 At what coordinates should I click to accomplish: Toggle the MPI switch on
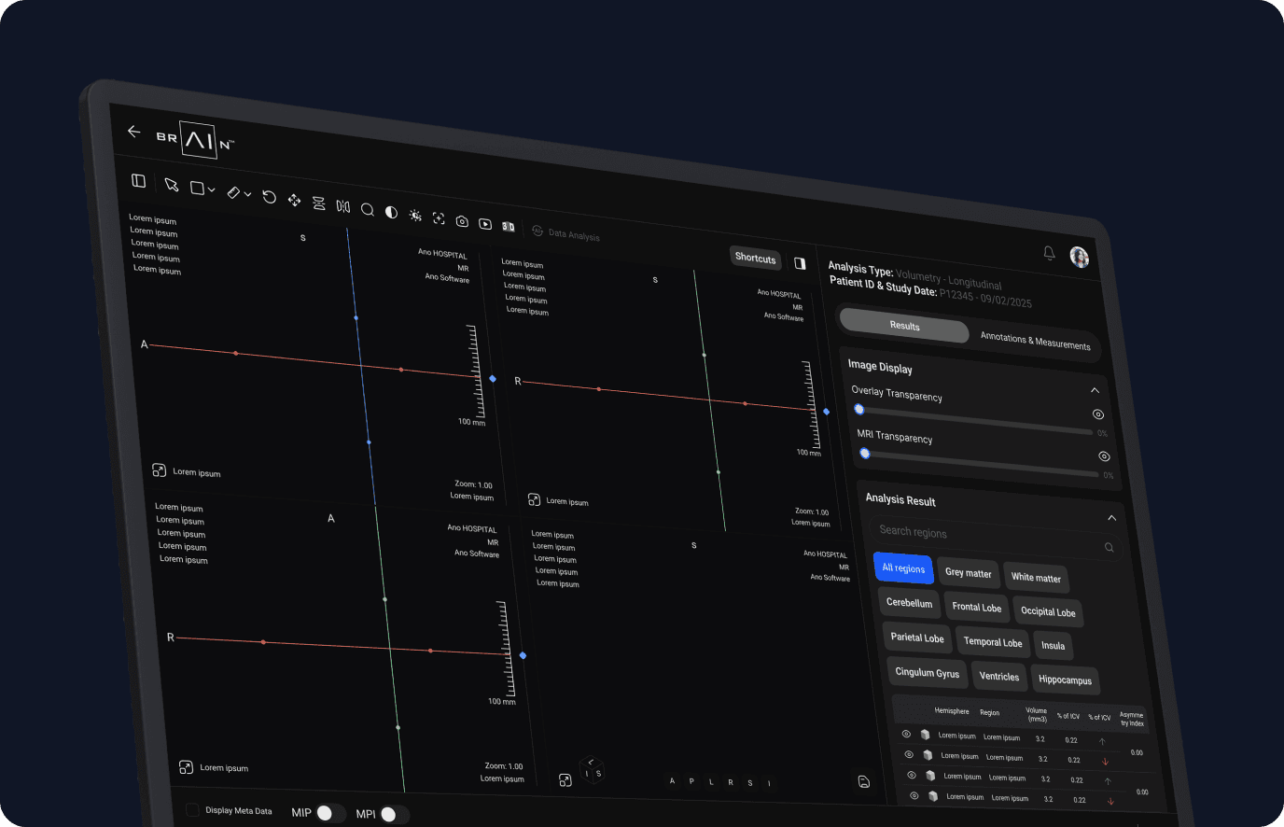coord(394,814)
